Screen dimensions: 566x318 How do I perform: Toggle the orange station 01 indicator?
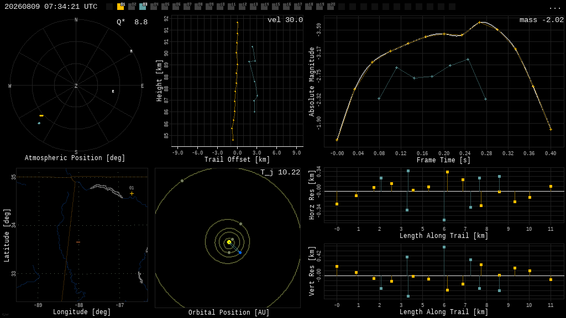[x=120, y=7]
